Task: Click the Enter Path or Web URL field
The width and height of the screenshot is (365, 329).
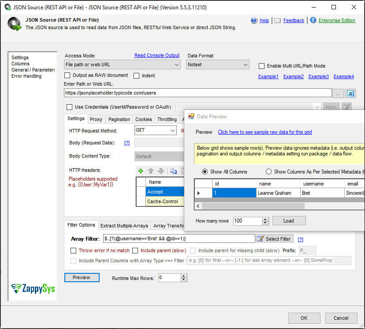Action: click(197, 93)
